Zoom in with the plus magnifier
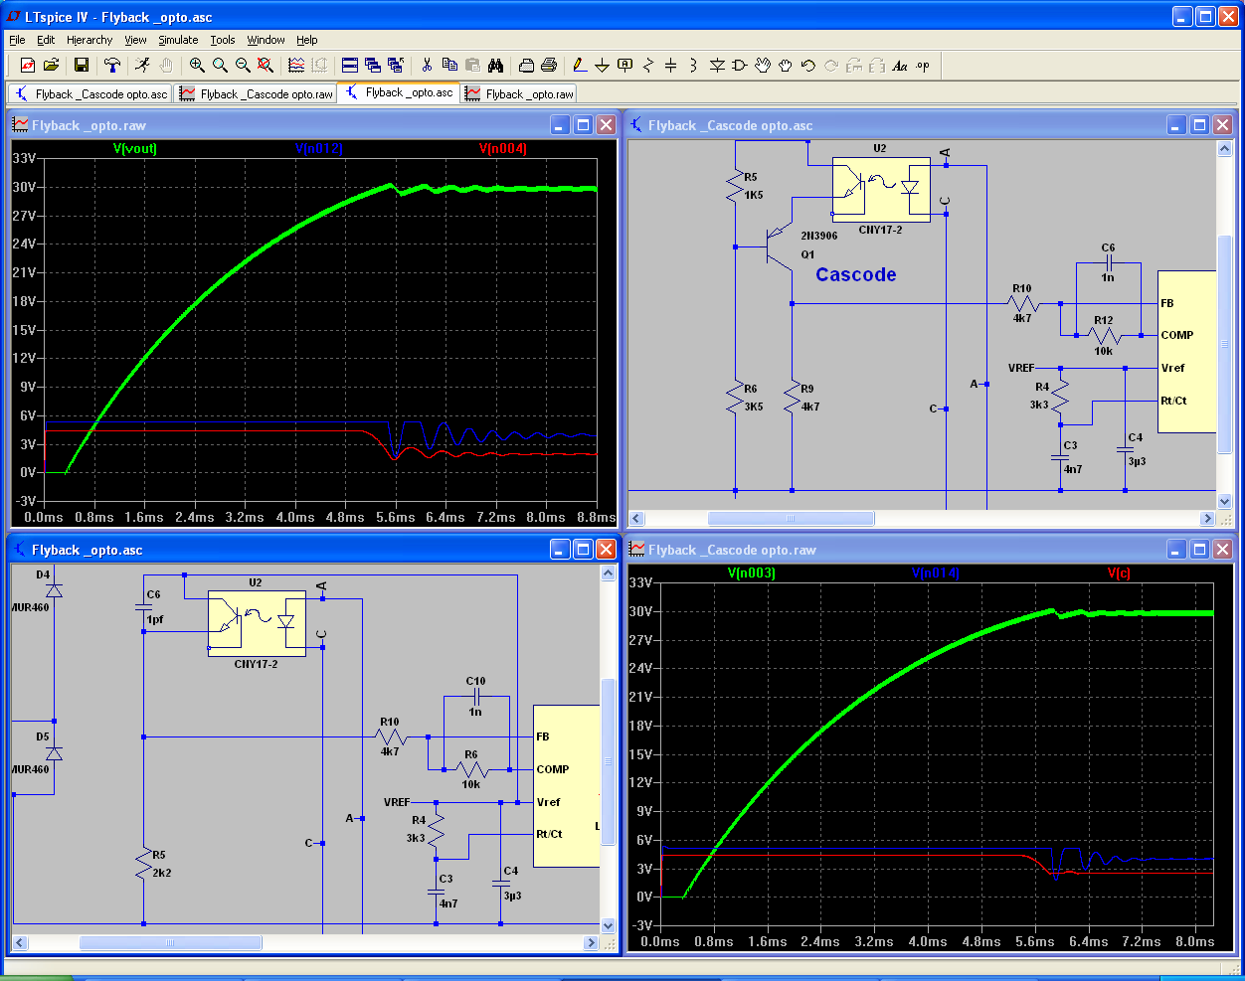 197,66
